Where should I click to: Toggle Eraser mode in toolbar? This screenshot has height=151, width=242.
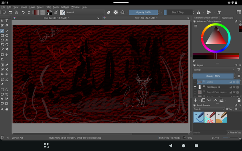109,12
